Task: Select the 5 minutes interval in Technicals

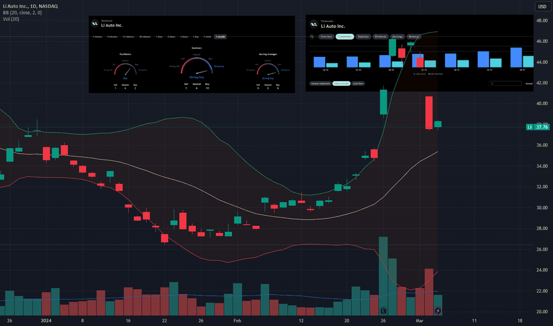Action: [112, 37]
